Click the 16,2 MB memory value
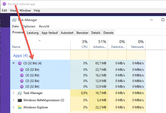The height and width of the screenshot is (113, 166). tap(101, 75)
